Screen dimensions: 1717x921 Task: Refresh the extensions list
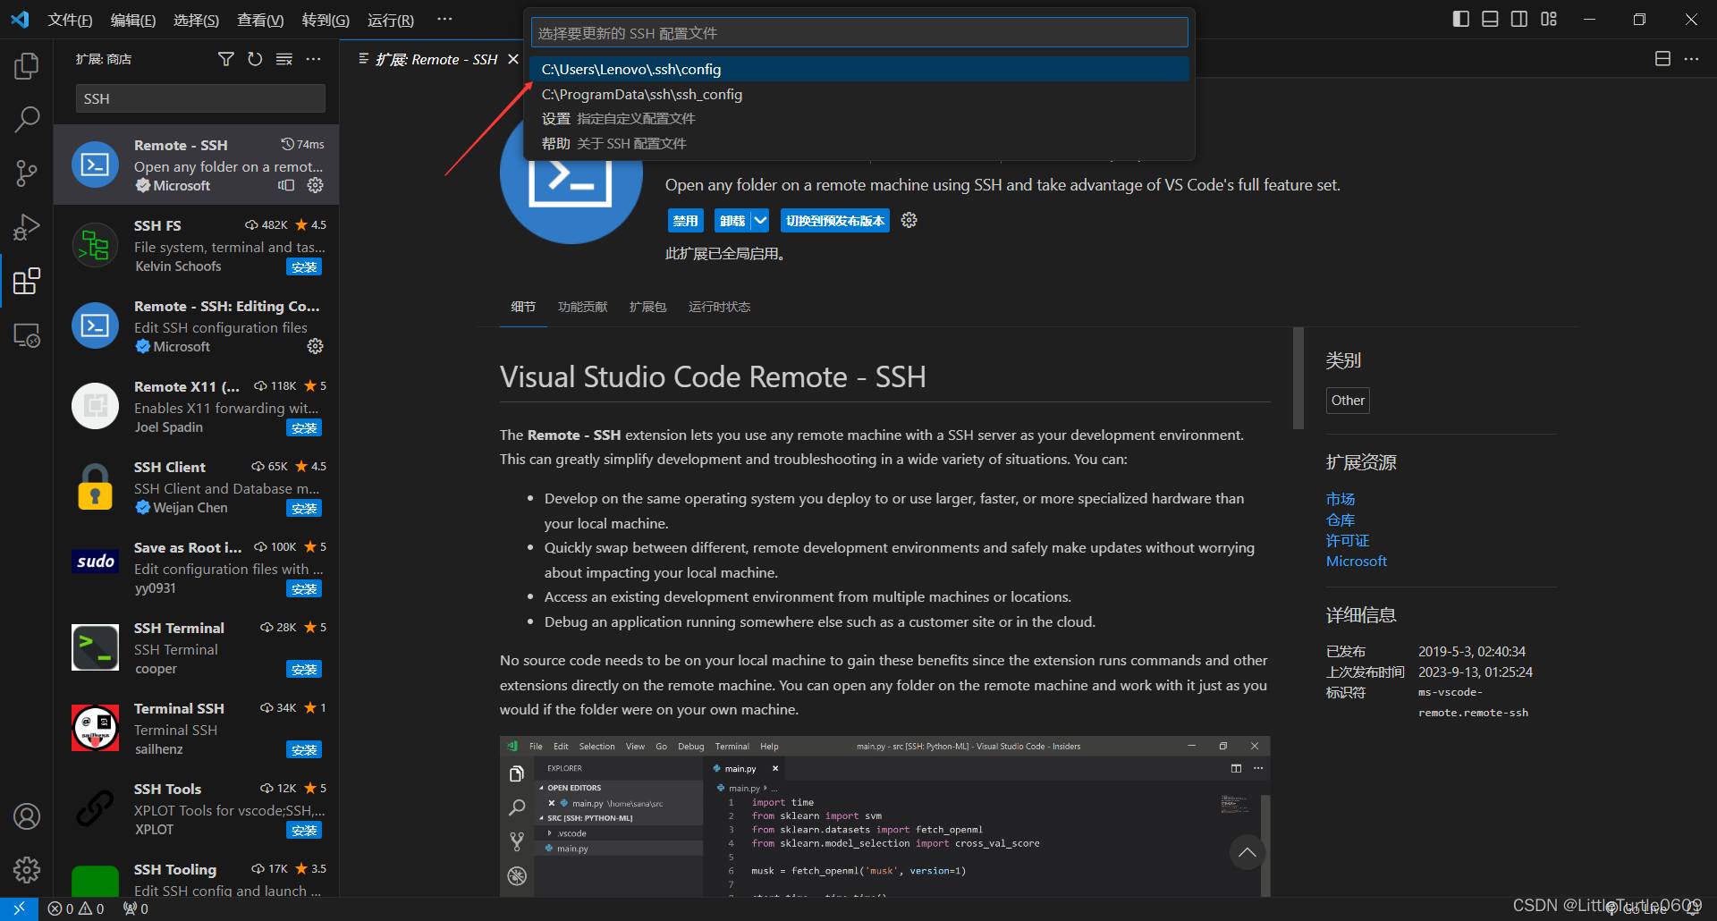(x=255, y=59)
